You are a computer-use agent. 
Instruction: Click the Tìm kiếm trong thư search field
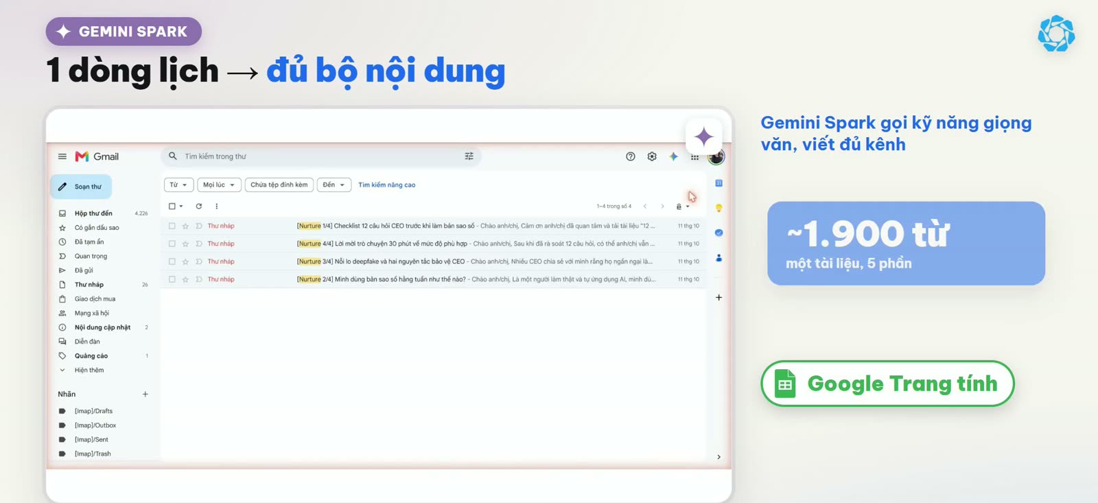(x=323, y=156)
